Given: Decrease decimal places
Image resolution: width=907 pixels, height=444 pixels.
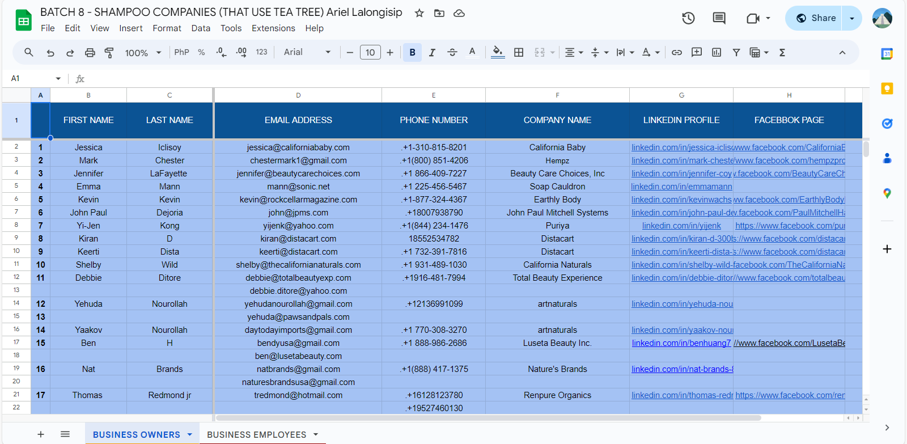Looking at the screenshot, I should point(221,52).
